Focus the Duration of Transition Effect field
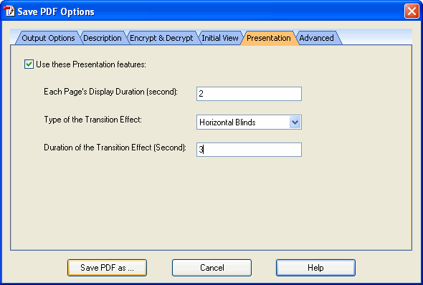423x285 pixels. point(249,150)
